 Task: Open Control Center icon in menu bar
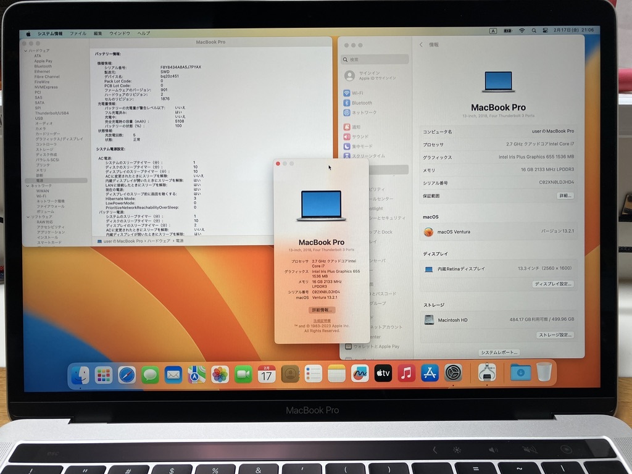(545, 30)
